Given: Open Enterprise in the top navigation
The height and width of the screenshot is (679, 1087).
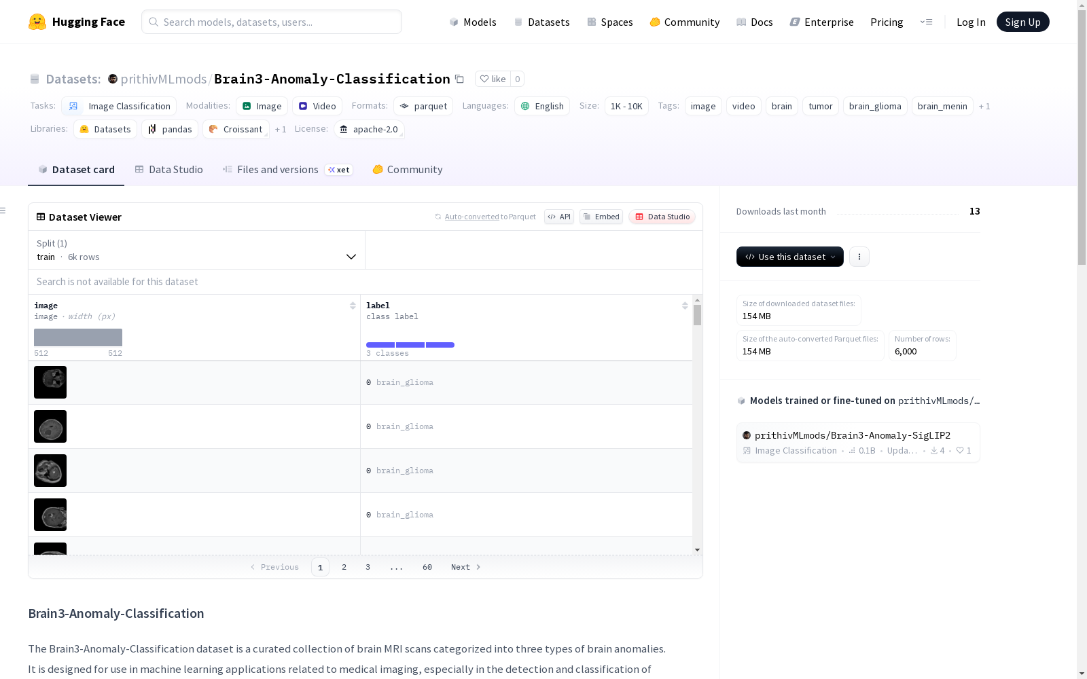Looking at the screenshot, I should 822,22.
